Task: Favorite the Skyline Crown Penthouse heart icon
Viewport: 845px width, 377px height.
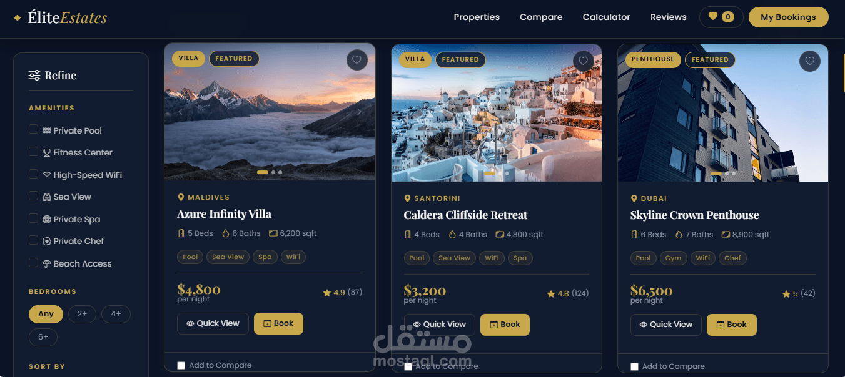Action: tap(809, 61)
